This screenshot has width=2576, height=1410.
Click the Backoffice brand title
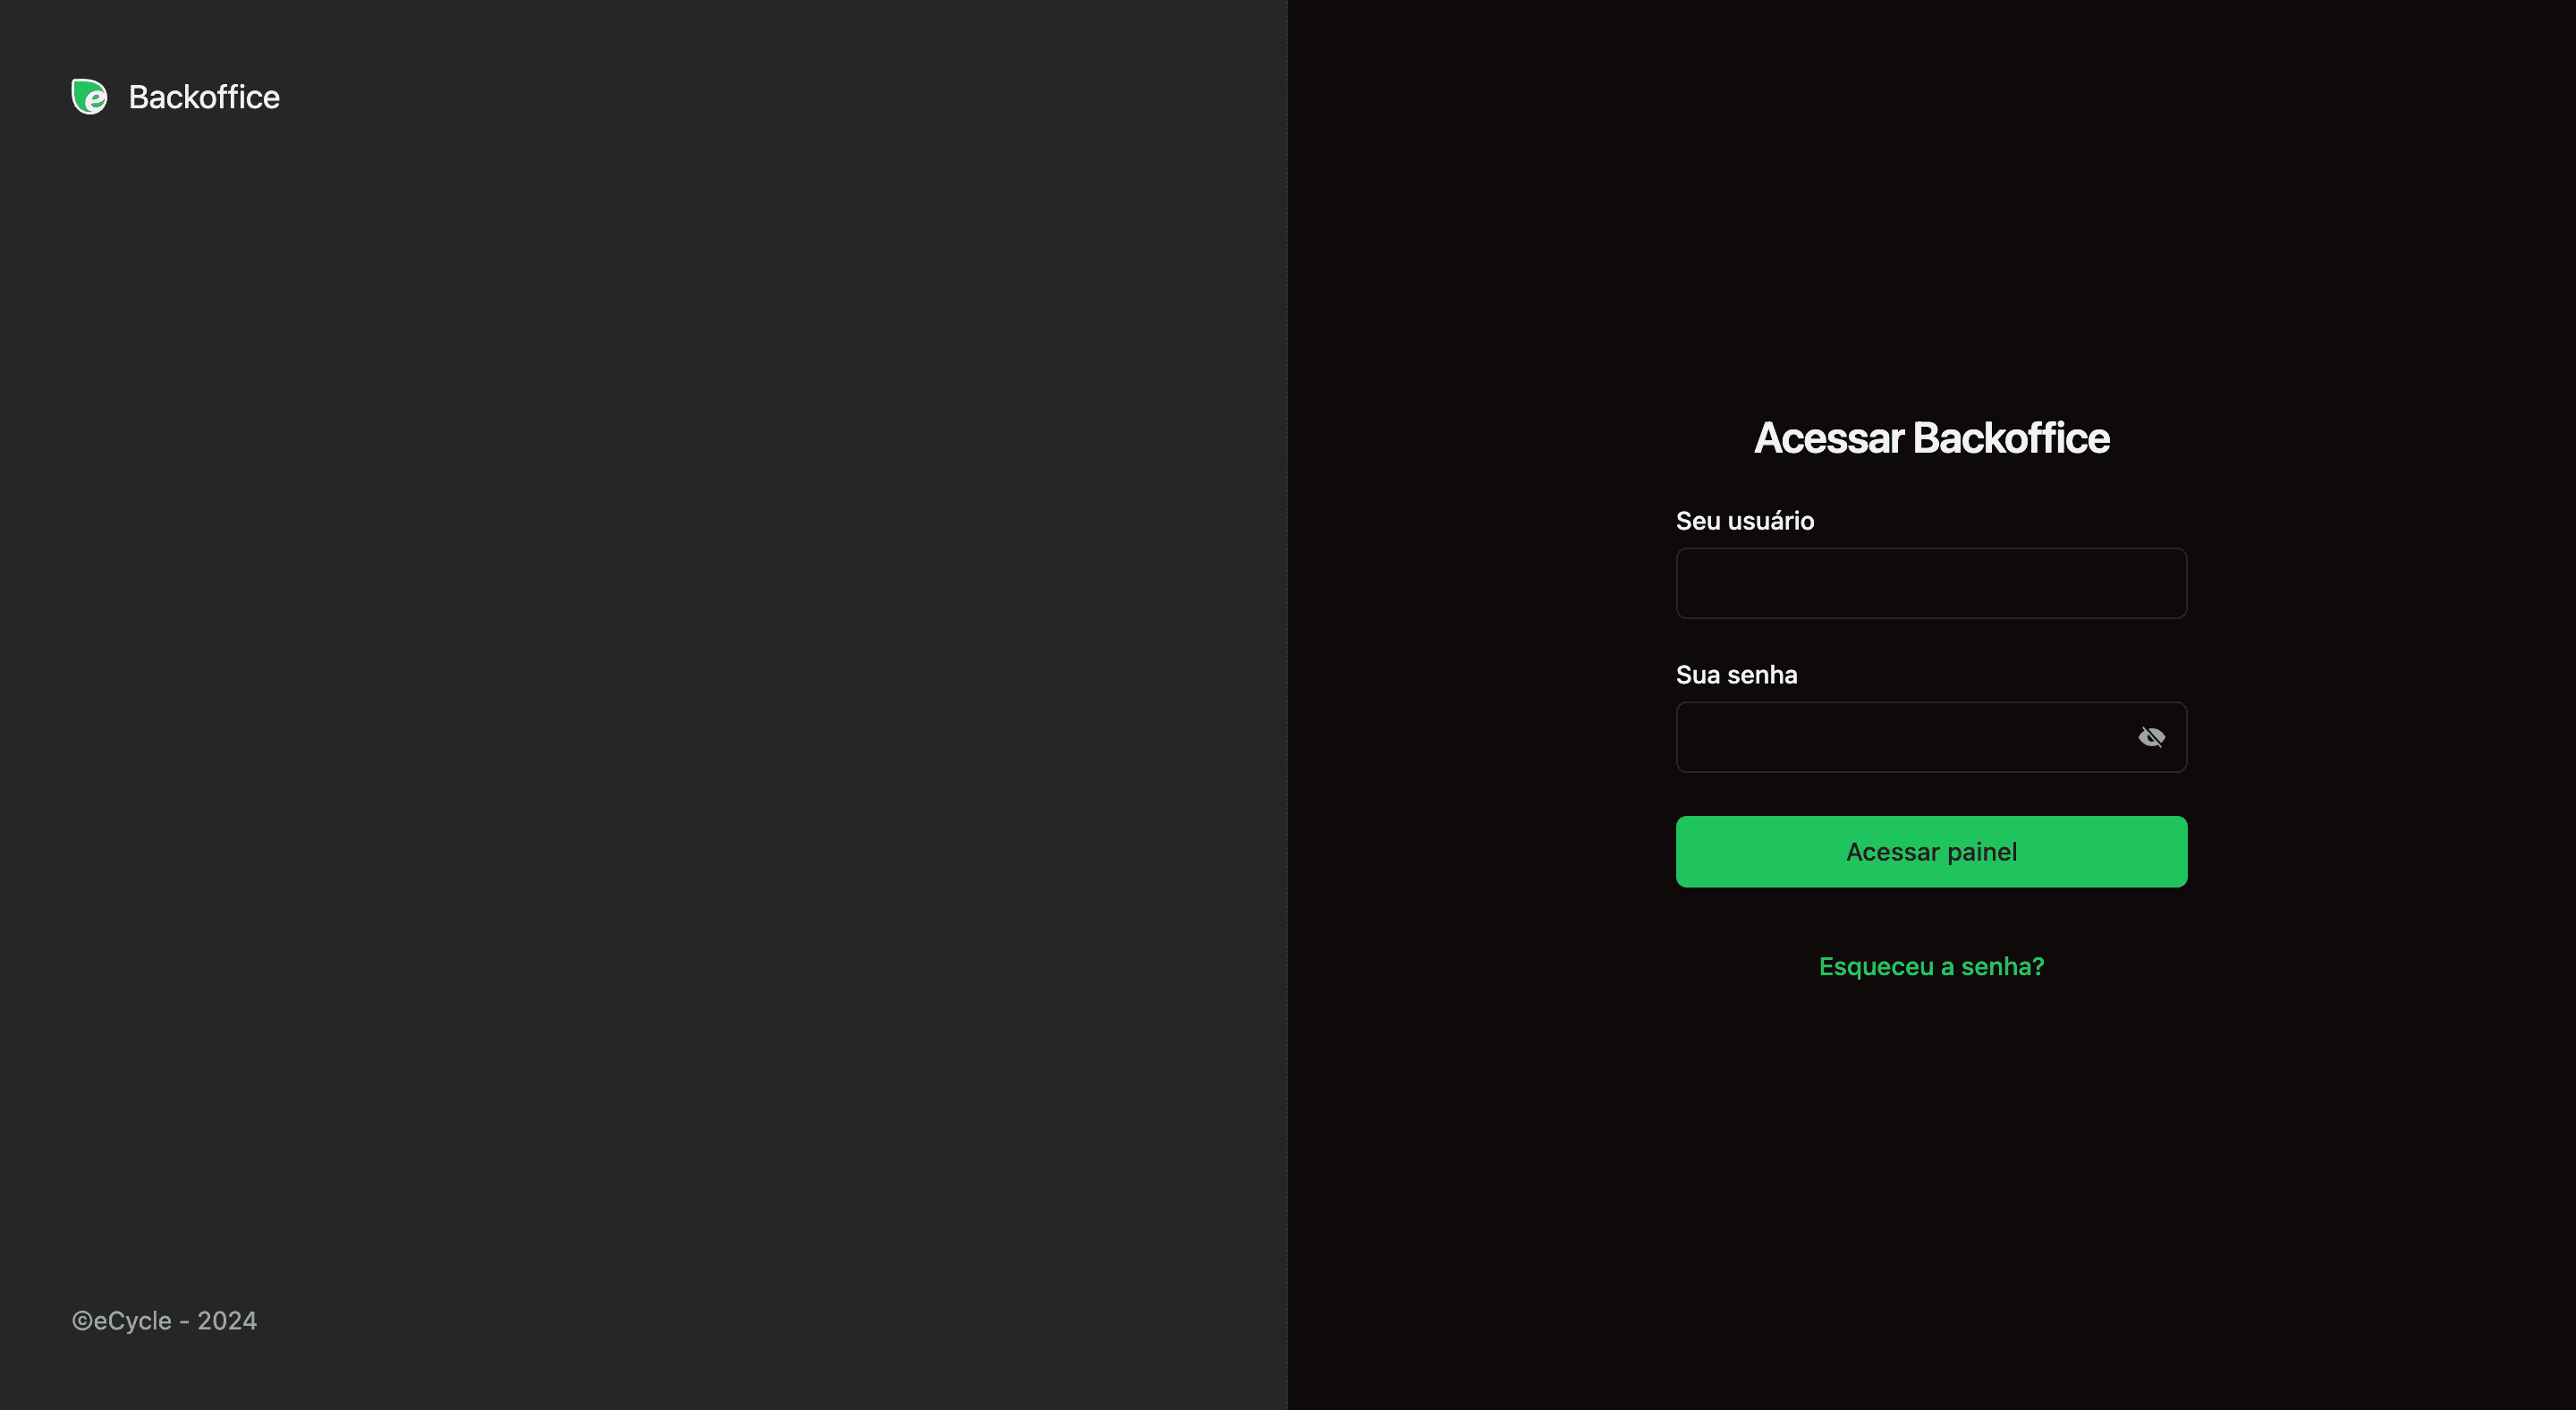(x=204, y=97)
